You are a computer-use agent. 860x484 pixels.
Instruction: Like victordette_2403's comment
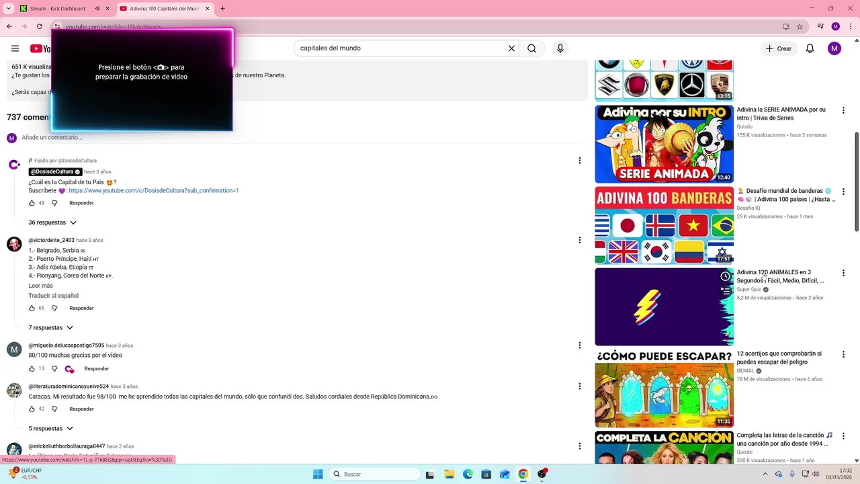coord(32,309)
